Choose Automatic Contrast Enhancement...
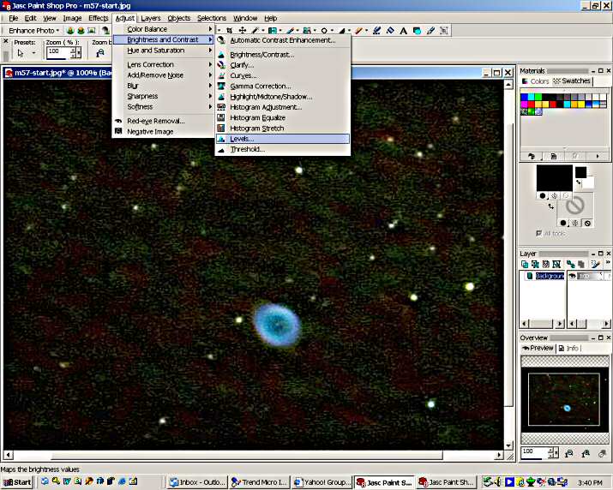This screenshot has height=490, width=613. click(283, 40)
